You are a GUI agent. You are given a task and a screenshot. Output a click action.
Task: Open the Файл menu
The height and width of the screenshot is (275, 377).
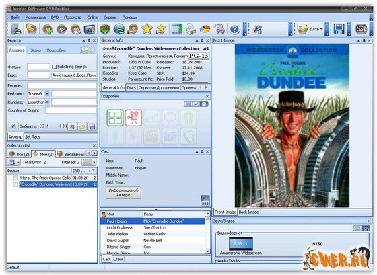(x=15, y=17)
